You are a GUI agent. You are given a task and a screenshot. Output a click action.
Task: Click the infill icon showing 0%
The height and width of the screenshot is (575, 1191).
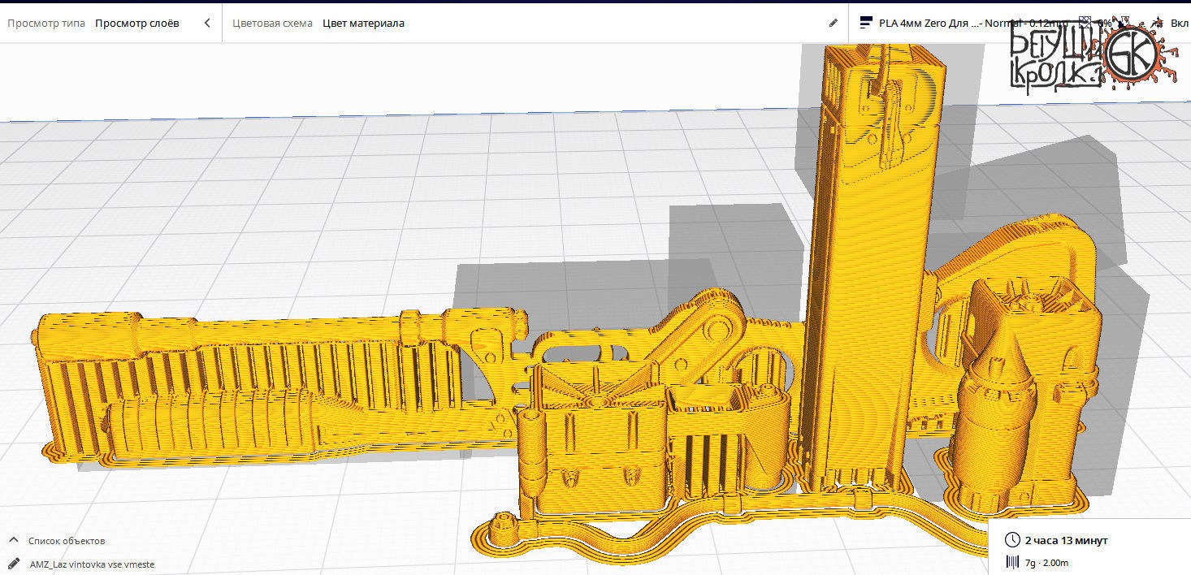1087,23
